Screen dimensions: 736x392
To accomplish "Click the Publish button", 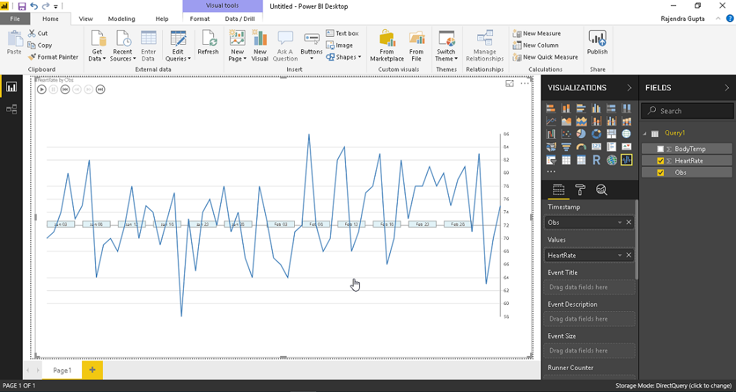I will click(x=597, y=43).
